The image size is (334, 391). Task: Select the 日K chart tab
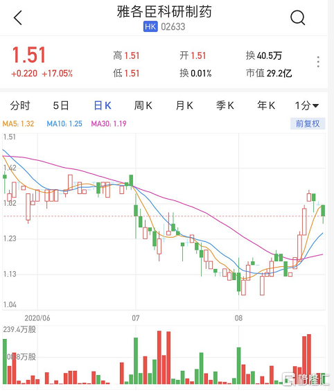103,106
